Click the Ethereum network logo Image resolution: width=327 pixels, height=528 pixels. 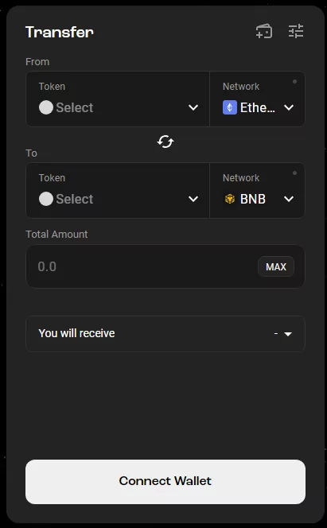(x=230, y=107)
